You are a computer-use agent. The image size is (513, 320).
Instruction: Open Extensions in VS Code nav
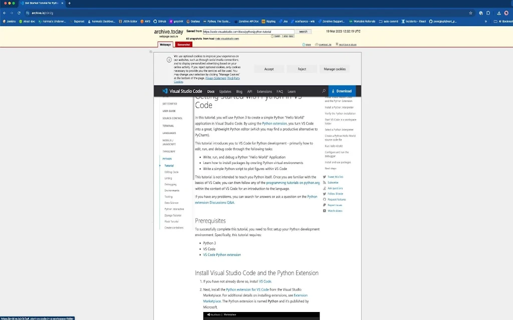coord(265,91)
